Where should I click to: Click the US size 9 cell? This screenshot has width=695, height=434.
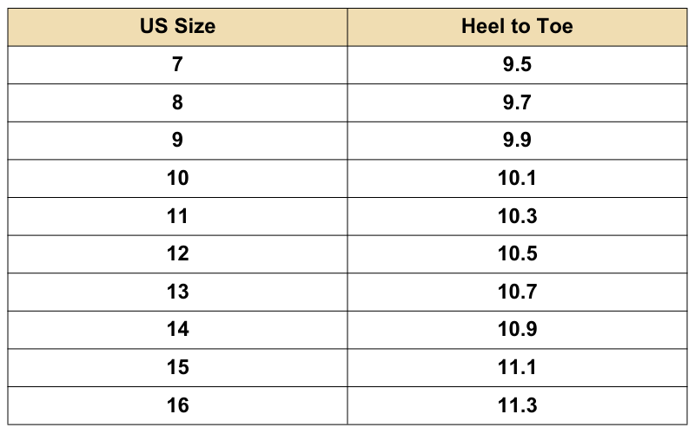click(177, 140)
